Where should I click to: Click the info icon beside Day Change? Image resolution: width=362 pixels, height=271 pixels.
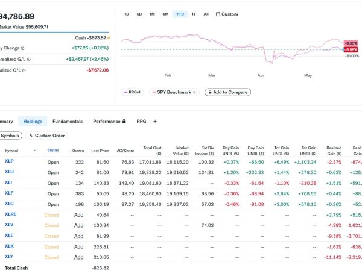click(23, 48)
